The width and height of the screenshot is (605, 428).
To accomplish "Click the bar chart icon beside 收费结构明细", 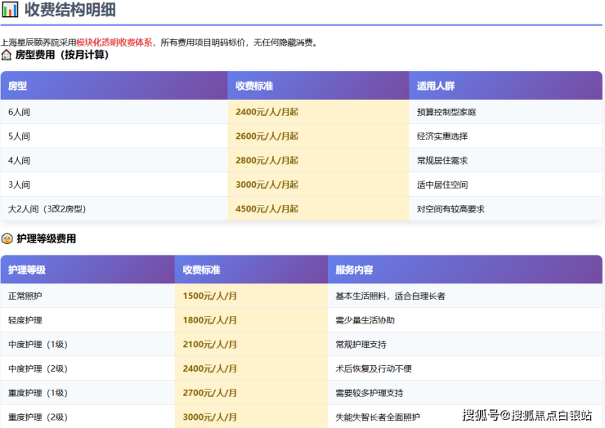I will click(11, 11).
